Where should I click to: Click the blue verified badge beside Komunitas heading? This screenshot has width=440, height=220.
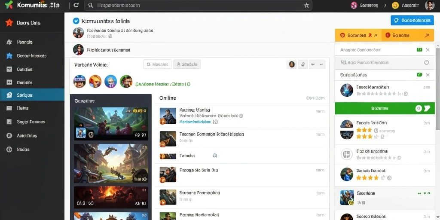tap(76, 21)
